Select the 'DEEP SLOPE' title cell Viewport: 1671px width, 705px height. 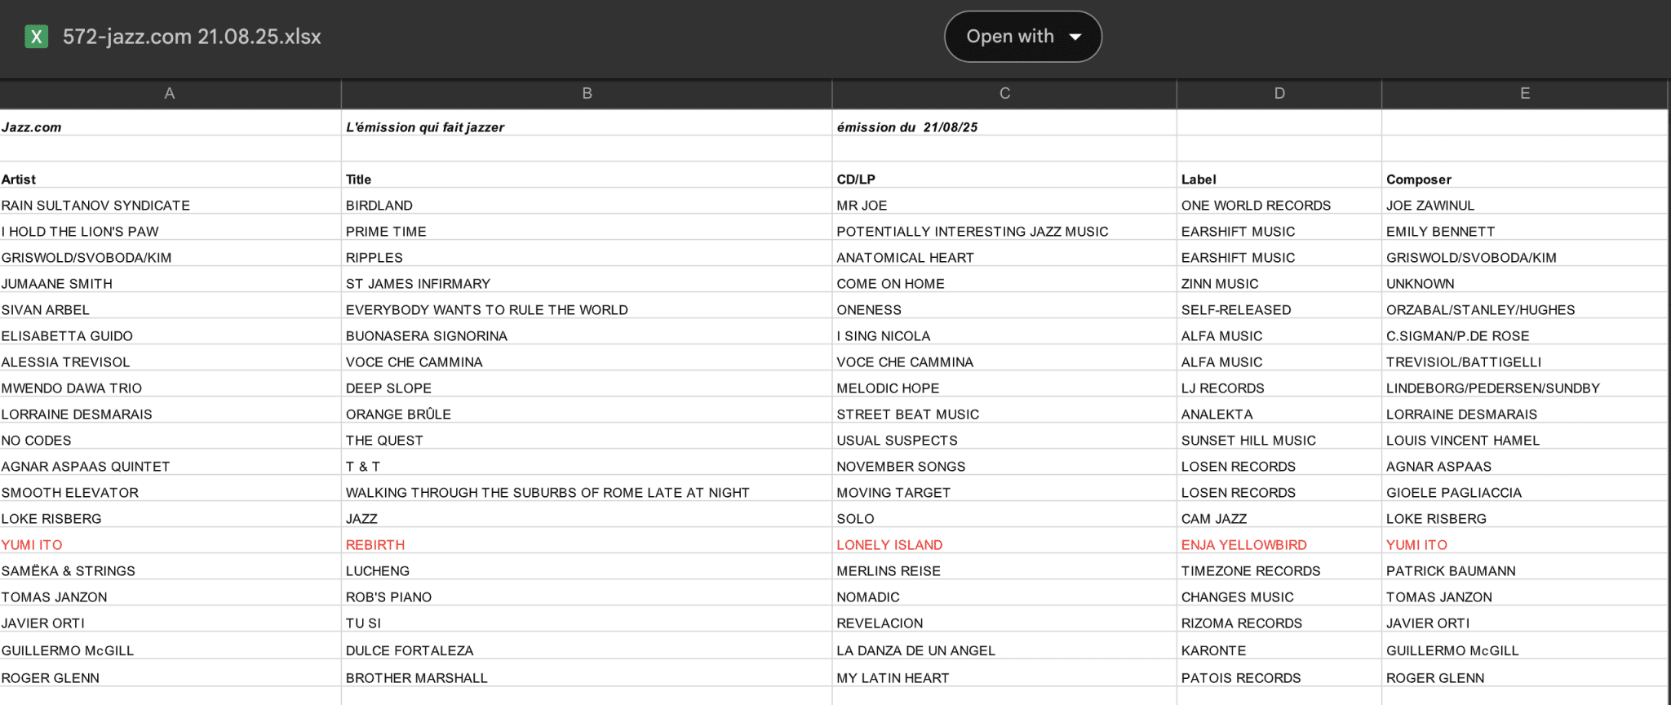(587, 384)
